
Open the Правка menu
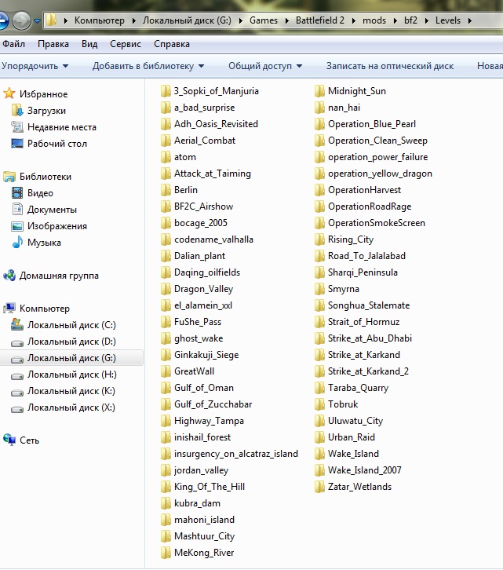[x=53, y=44]
